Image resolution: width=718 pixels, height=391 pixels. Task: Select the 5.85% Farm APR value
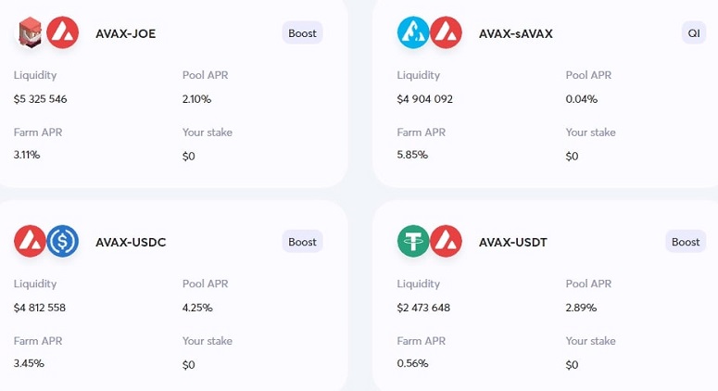[x=412, y=155]
